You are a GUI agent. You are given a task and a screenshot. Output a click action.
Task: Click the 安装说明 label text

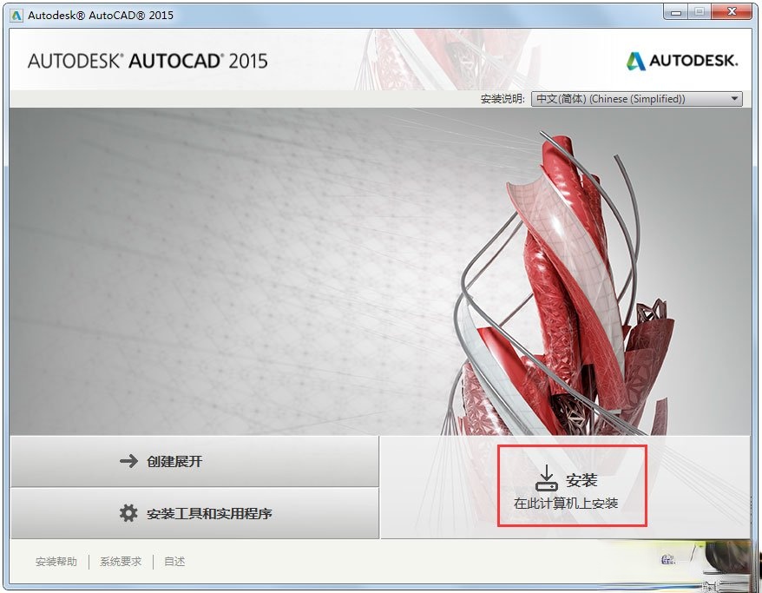click(503, 99)
